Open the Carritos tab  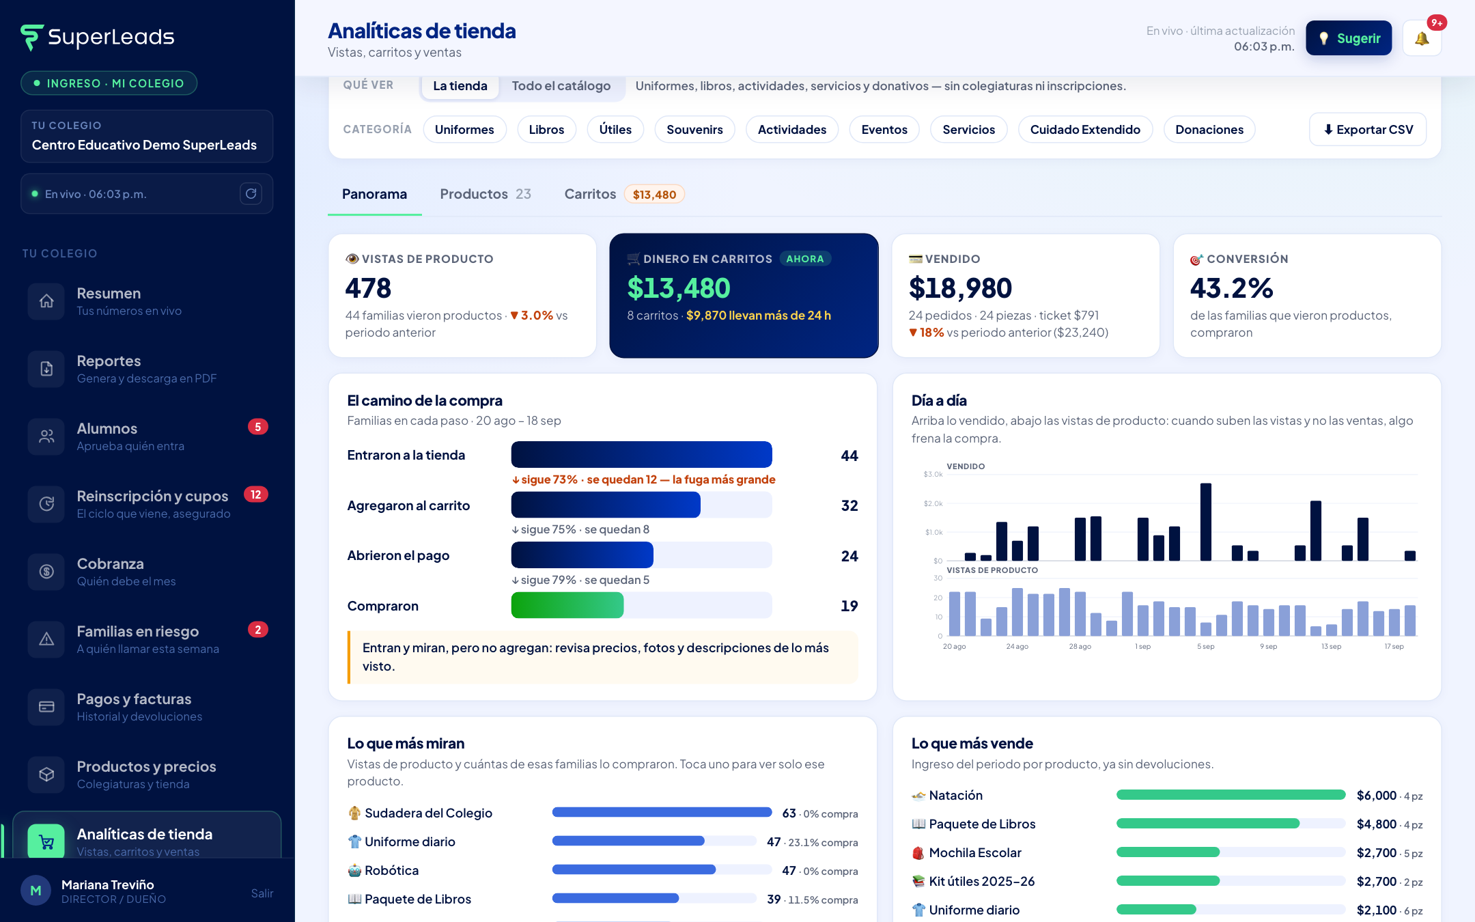pos(624,194)
